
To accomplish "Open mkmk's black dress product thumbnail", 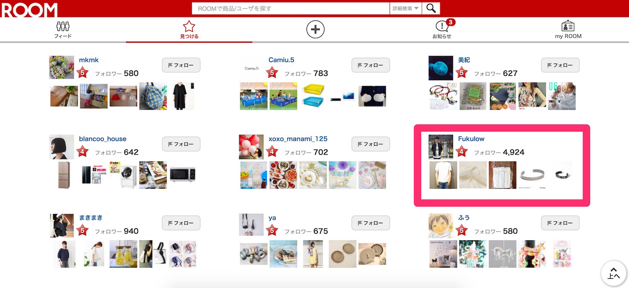I will [183, 96].
